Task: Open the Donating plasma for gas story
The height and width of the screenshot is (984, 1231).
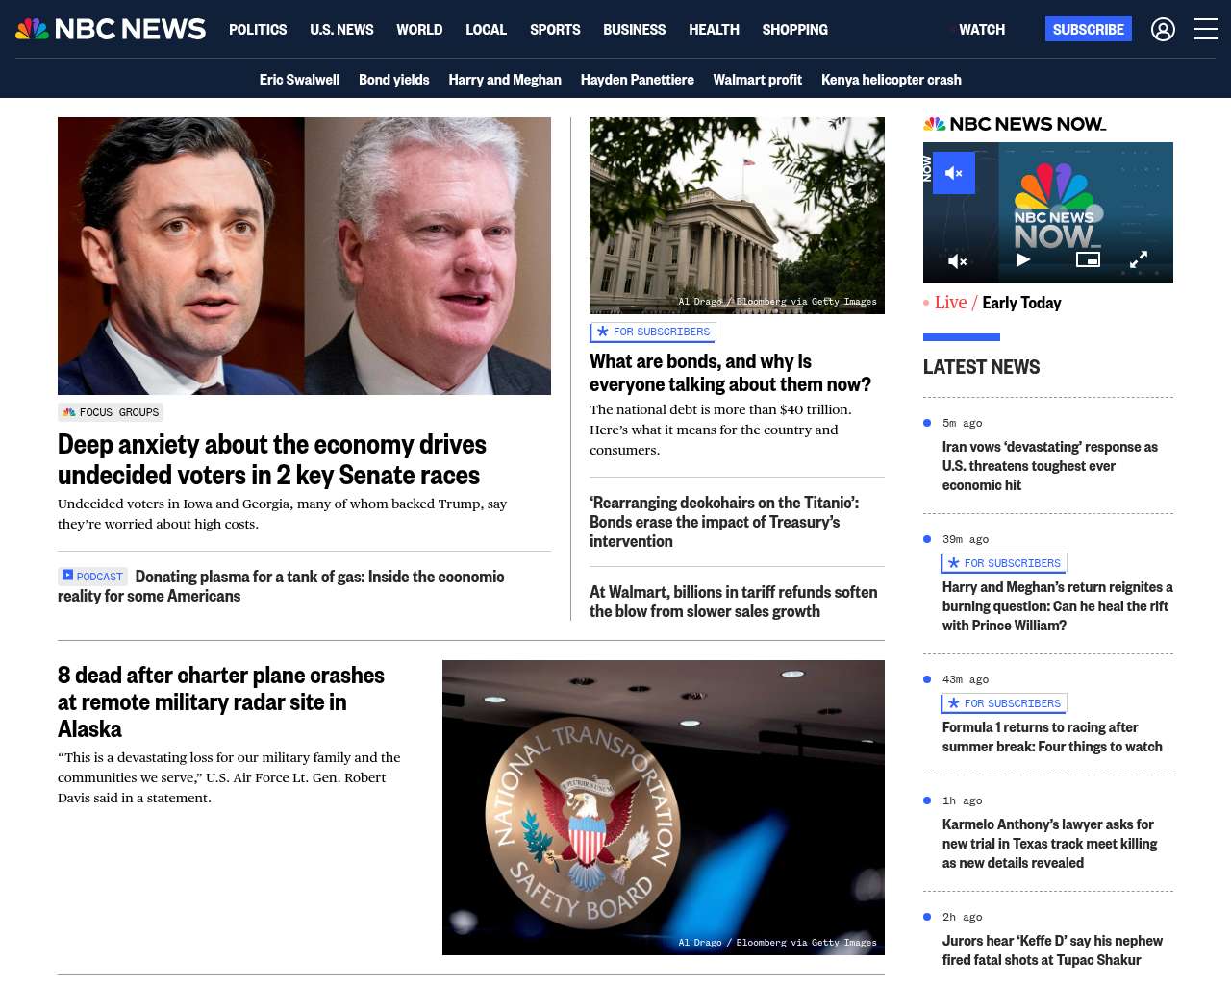Action: click(281, 586)
